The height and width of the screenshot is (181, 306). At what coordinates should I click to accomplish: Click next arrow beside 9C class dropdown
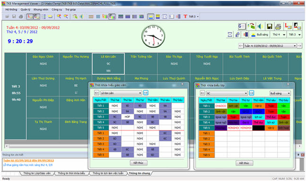[251, 93]
